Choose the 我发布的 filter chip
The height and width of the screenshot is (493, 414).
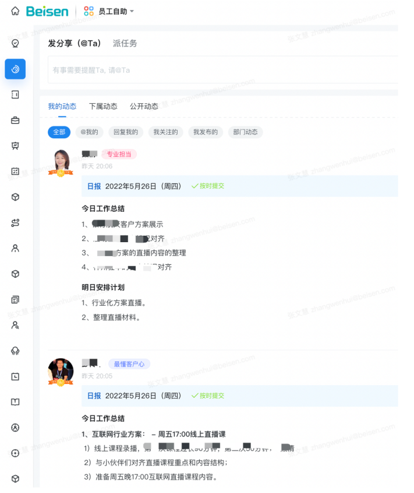click(x=206, y=132)
